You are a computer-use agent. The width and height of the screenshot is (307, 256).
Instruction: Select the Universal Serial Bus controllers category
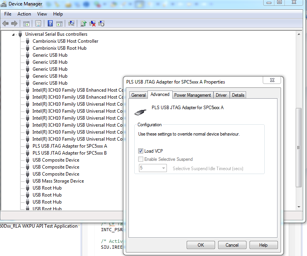tap(56, 34)
